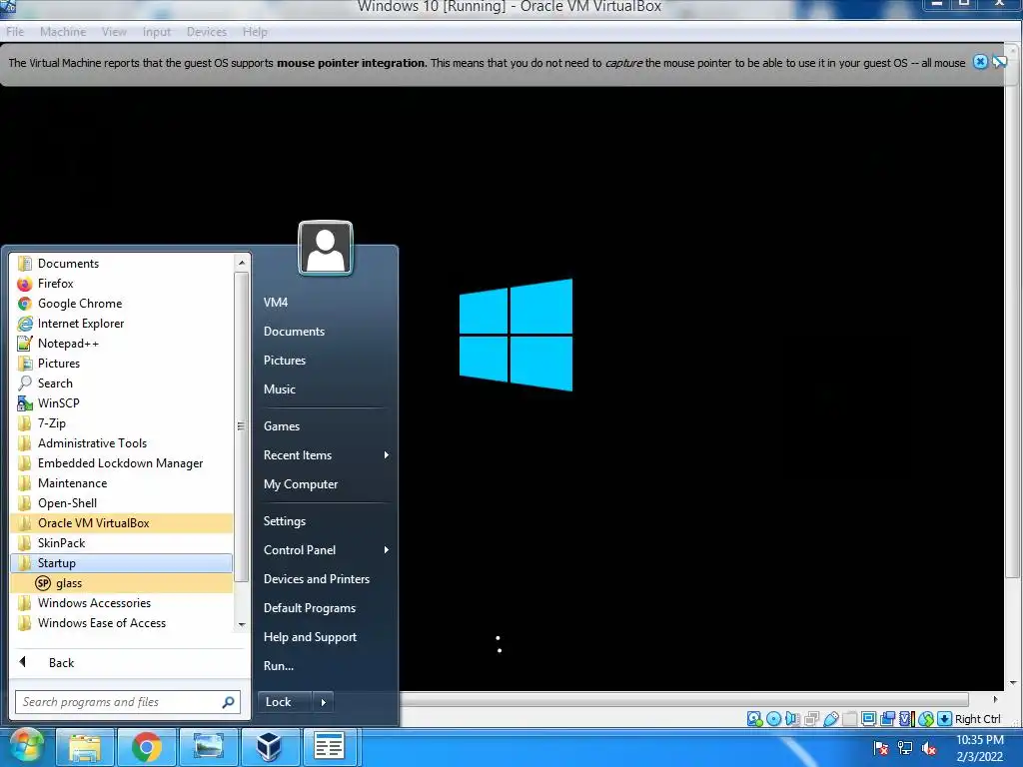Click the Search programs and files box
Viewport: 1023px width, 767px height.
(128, 702)
